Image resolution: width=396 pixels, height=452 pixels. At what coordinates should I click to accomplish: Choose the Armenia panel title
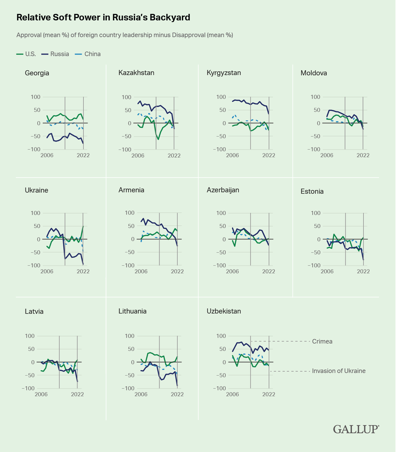click(131, 190)
